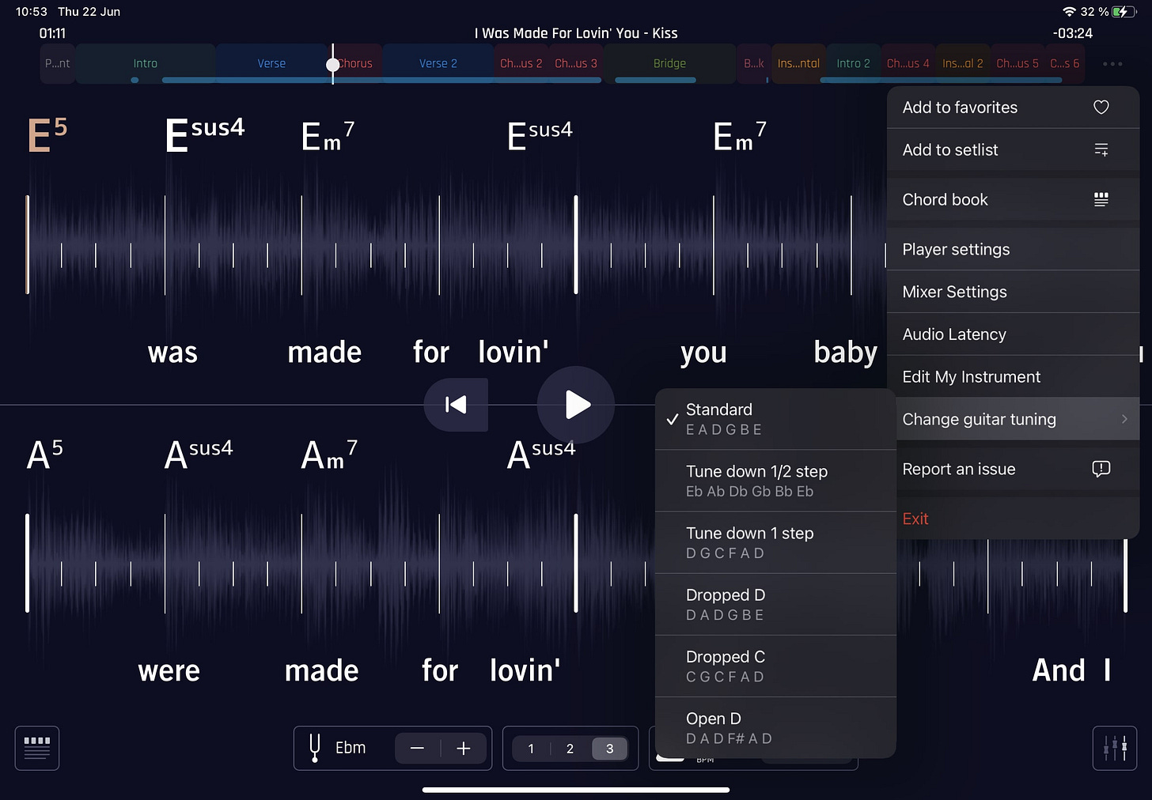Viewport: 1152px width, 800px height.
Task: Restart song with skip-to-start button
Action: coord(456,405)
